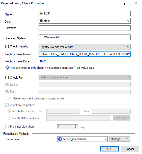Click into the Comment text field

click(x=84, y=28)
